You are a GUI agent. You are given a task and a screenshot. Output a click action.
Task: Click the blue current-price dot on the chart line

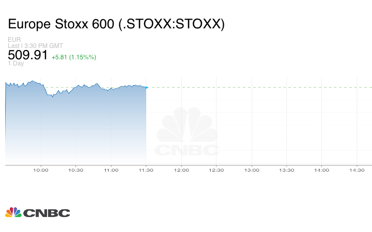pos(146,88)
